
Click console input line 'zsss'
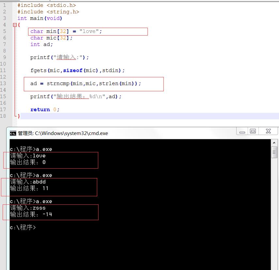(28, 208)
